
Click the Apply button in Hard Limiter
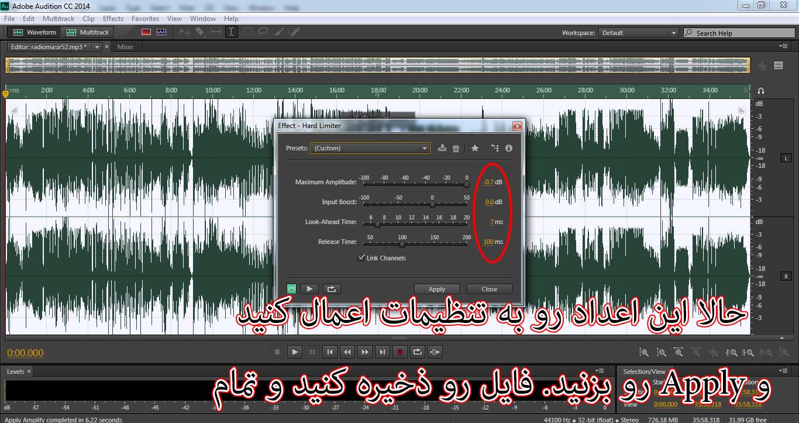click(437, 289)
